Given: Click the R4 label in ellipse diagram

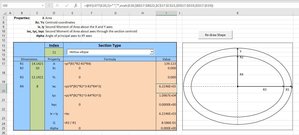Looking at the screenshot, I should [x=241, y=75].
